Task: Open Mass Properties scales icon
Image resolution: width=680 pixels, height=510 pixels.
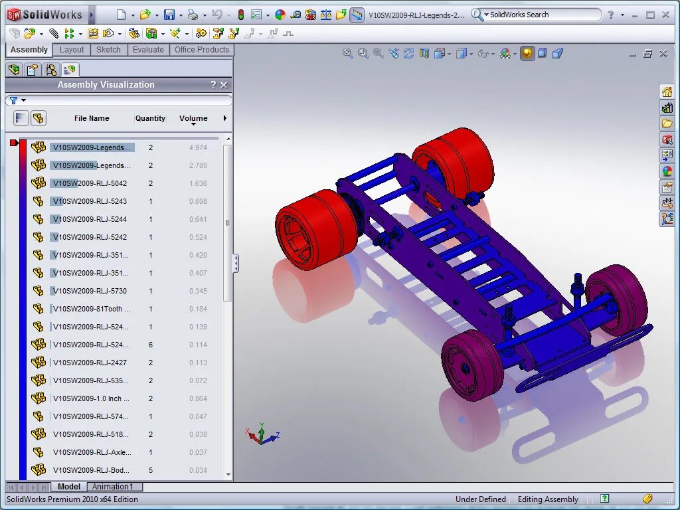Action: click(x=325, y=15)
